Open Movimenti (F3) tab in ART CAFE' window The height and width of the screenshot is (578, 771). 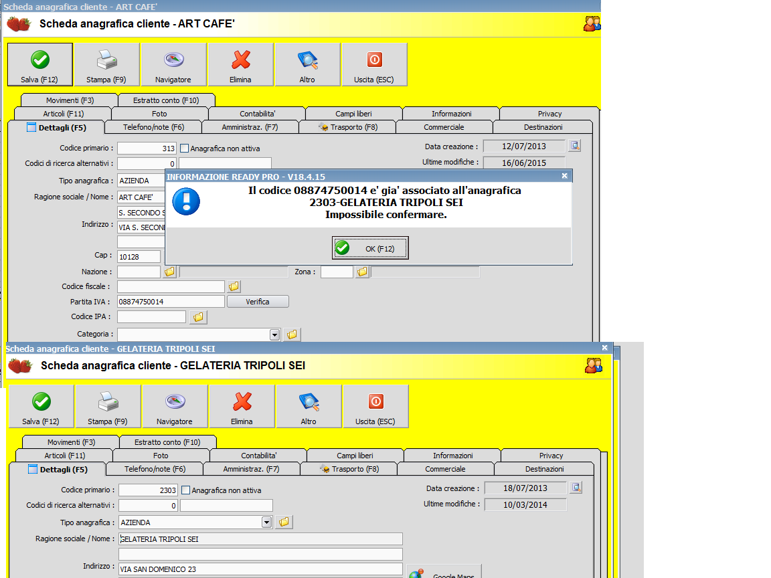point(70,100)
